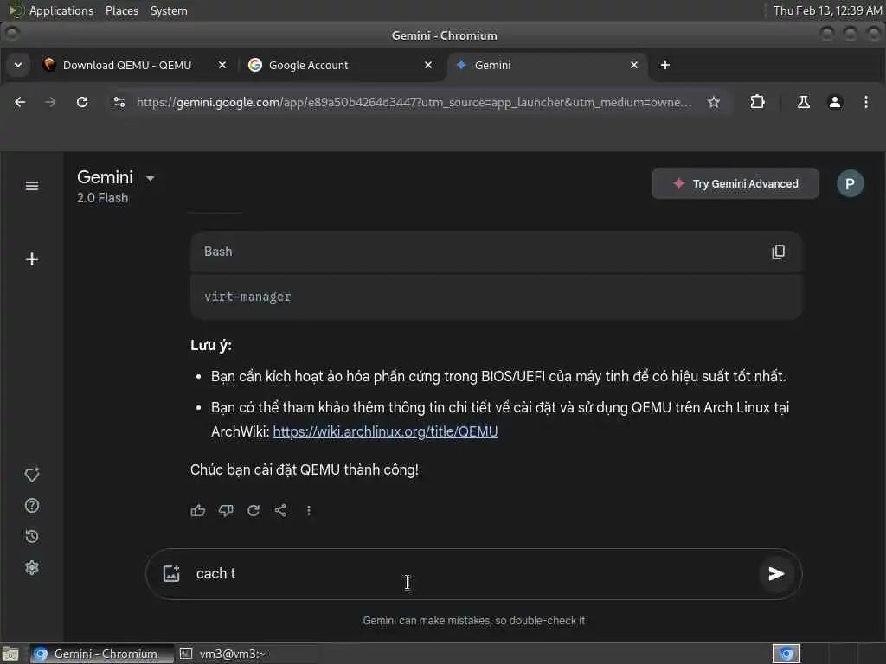
Task: Bookmark this page with star icon
Action: pyautogui.click(x=714, y=102)
